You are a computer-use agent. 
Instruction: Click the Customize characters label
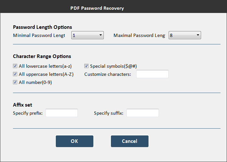coord(108,74)
